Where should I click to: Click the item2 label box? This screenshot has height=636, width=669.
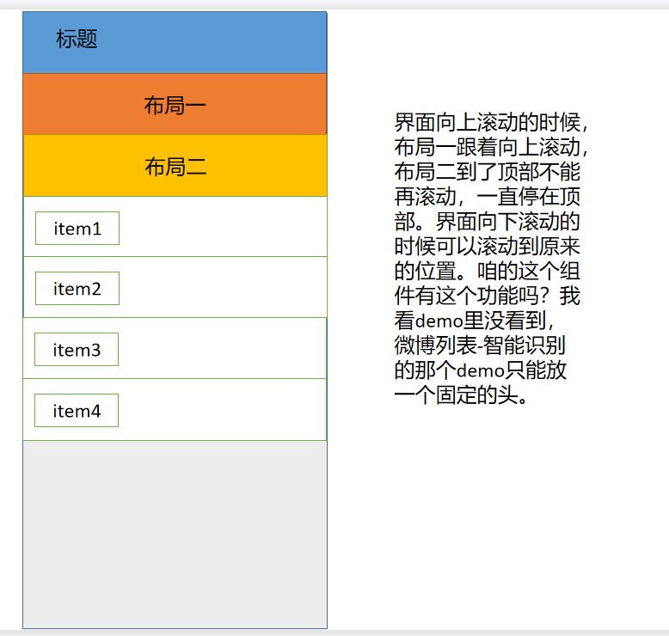coord(77,289)
